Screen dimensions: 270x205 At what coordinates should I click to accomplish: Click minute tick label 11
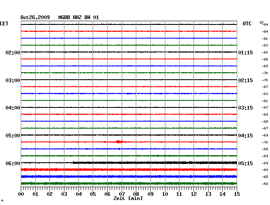pos(179,194)
